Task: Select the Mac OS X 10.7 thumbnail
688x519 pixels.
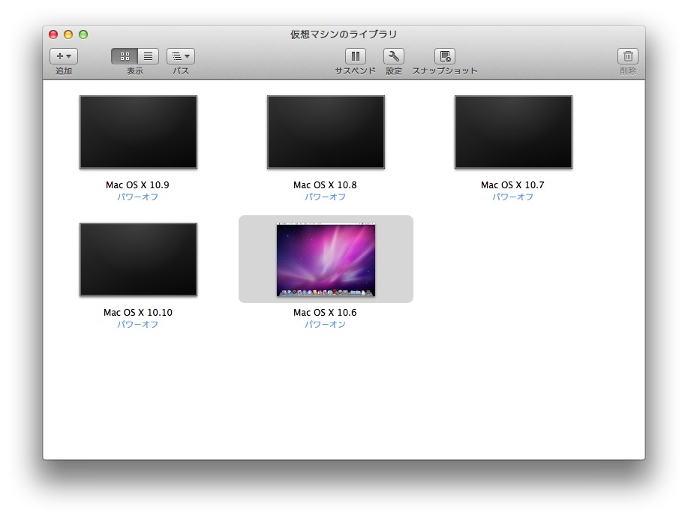Action: tap(513, 132)
